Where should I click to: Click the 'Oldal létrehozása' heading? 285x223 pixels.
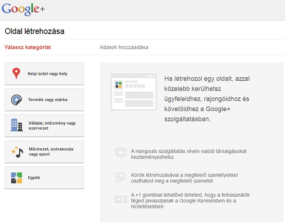point(34,31)
